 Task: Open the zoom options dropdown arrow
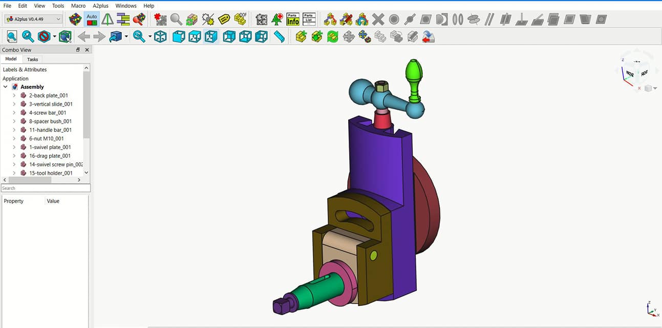click(150, 37)
